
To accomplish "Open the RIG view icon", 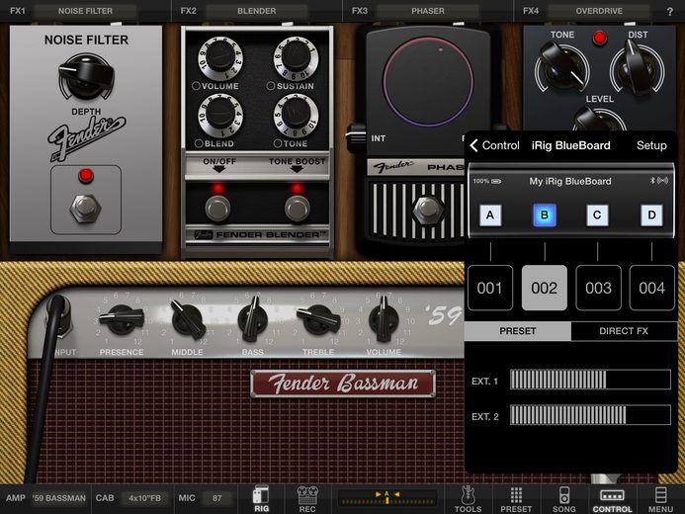I will 261,499.
